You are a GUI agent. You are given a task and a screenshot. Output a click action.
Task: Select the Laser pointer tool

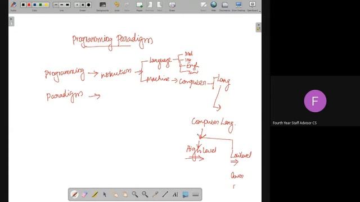(x=155, y=195)
